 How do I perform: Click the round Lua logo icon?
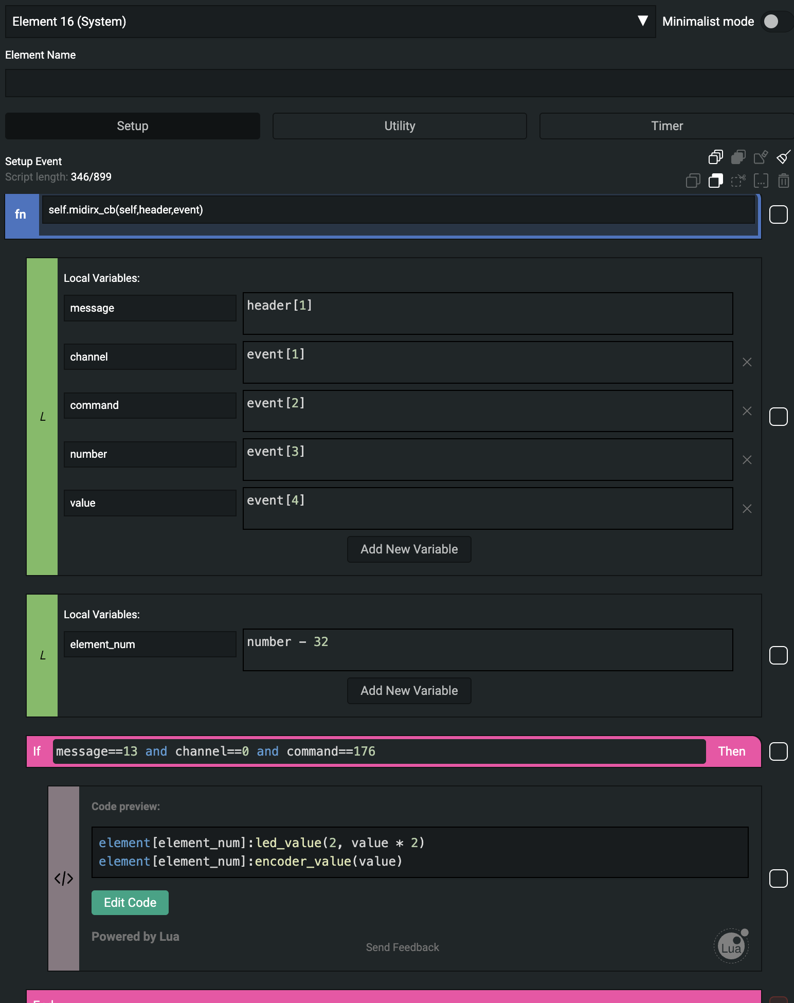731,946
